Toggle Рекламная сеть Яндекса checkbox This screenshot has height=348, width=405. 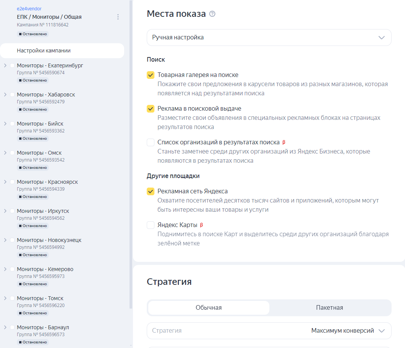(151, 191)
